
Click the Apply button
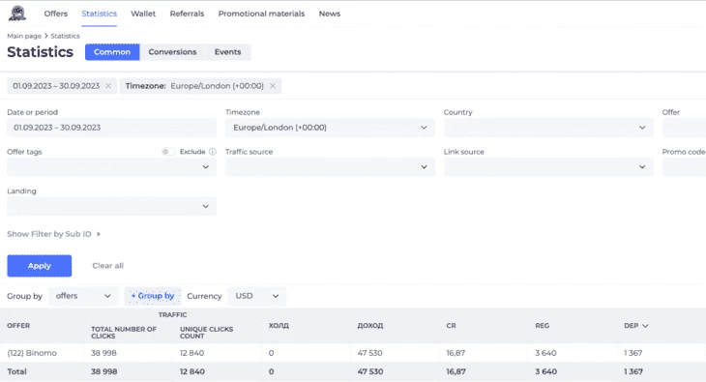tap(40, 266)
